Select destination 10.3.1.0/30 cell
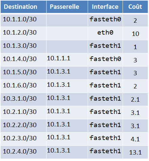149x161 pixels. [x=23, y=99]
